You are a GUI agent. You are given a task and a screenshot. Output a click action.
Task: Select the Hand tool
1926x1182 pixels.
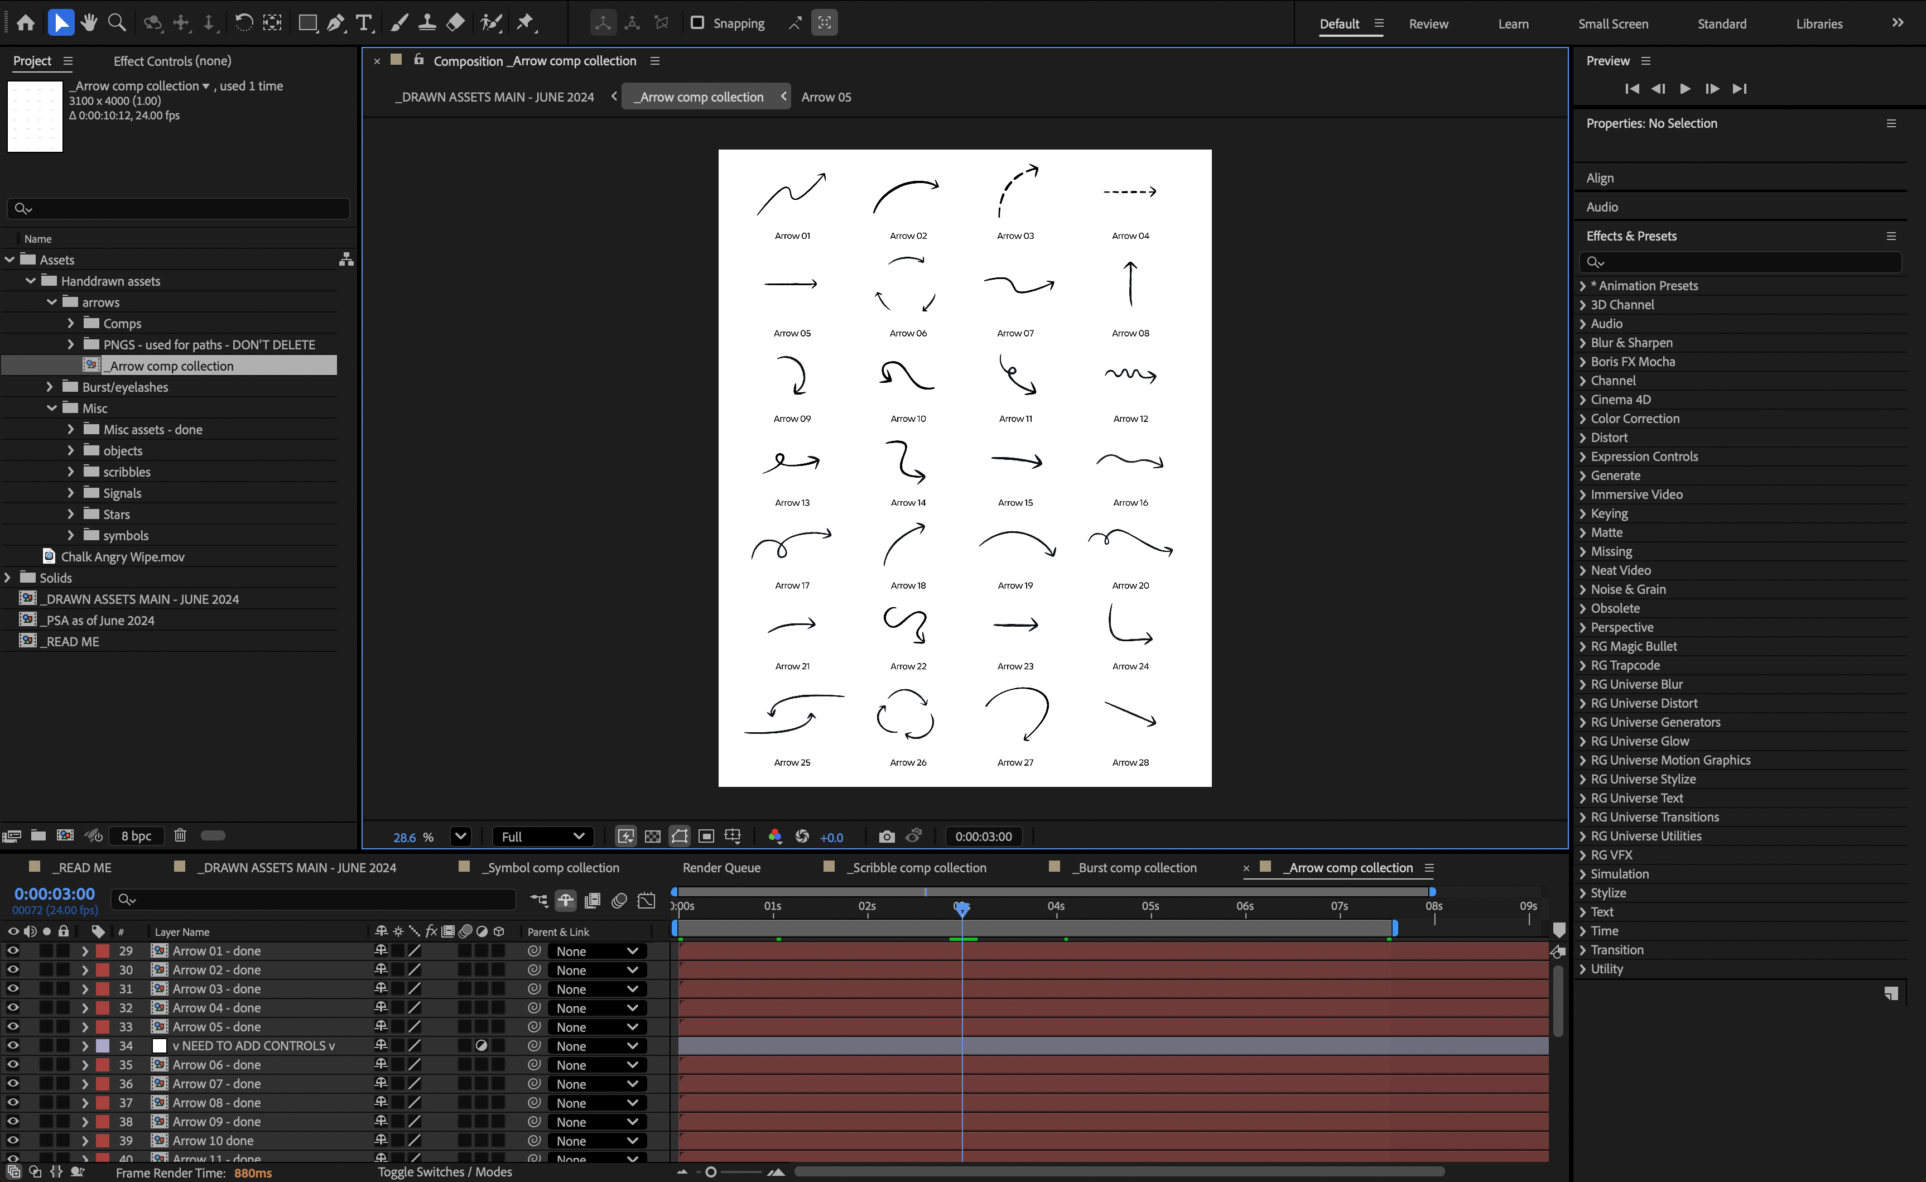pyautogui.click(x=88, y=23)
